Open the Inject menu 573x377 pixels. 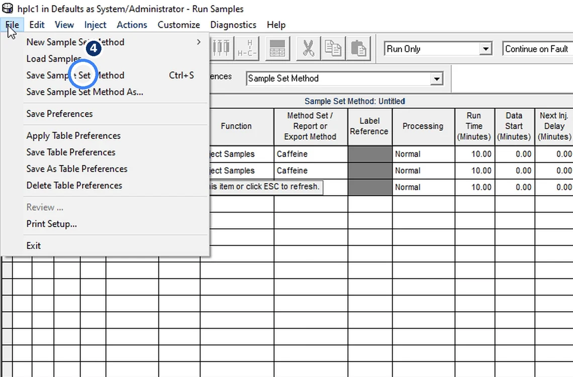[95, 25]
